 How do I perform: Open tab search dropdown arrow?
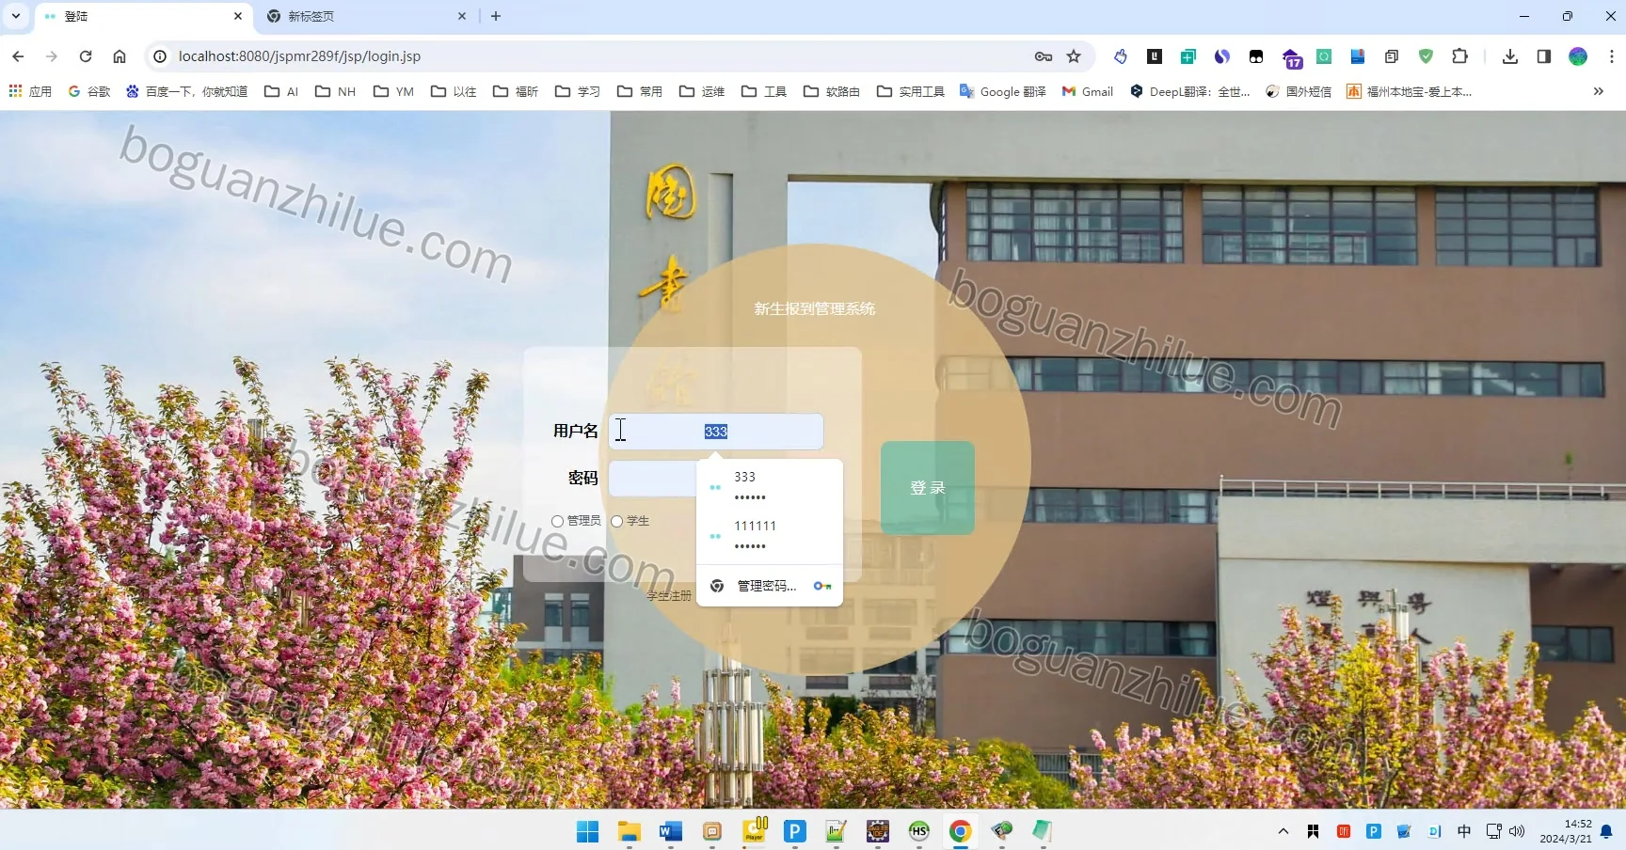[16, 16]
